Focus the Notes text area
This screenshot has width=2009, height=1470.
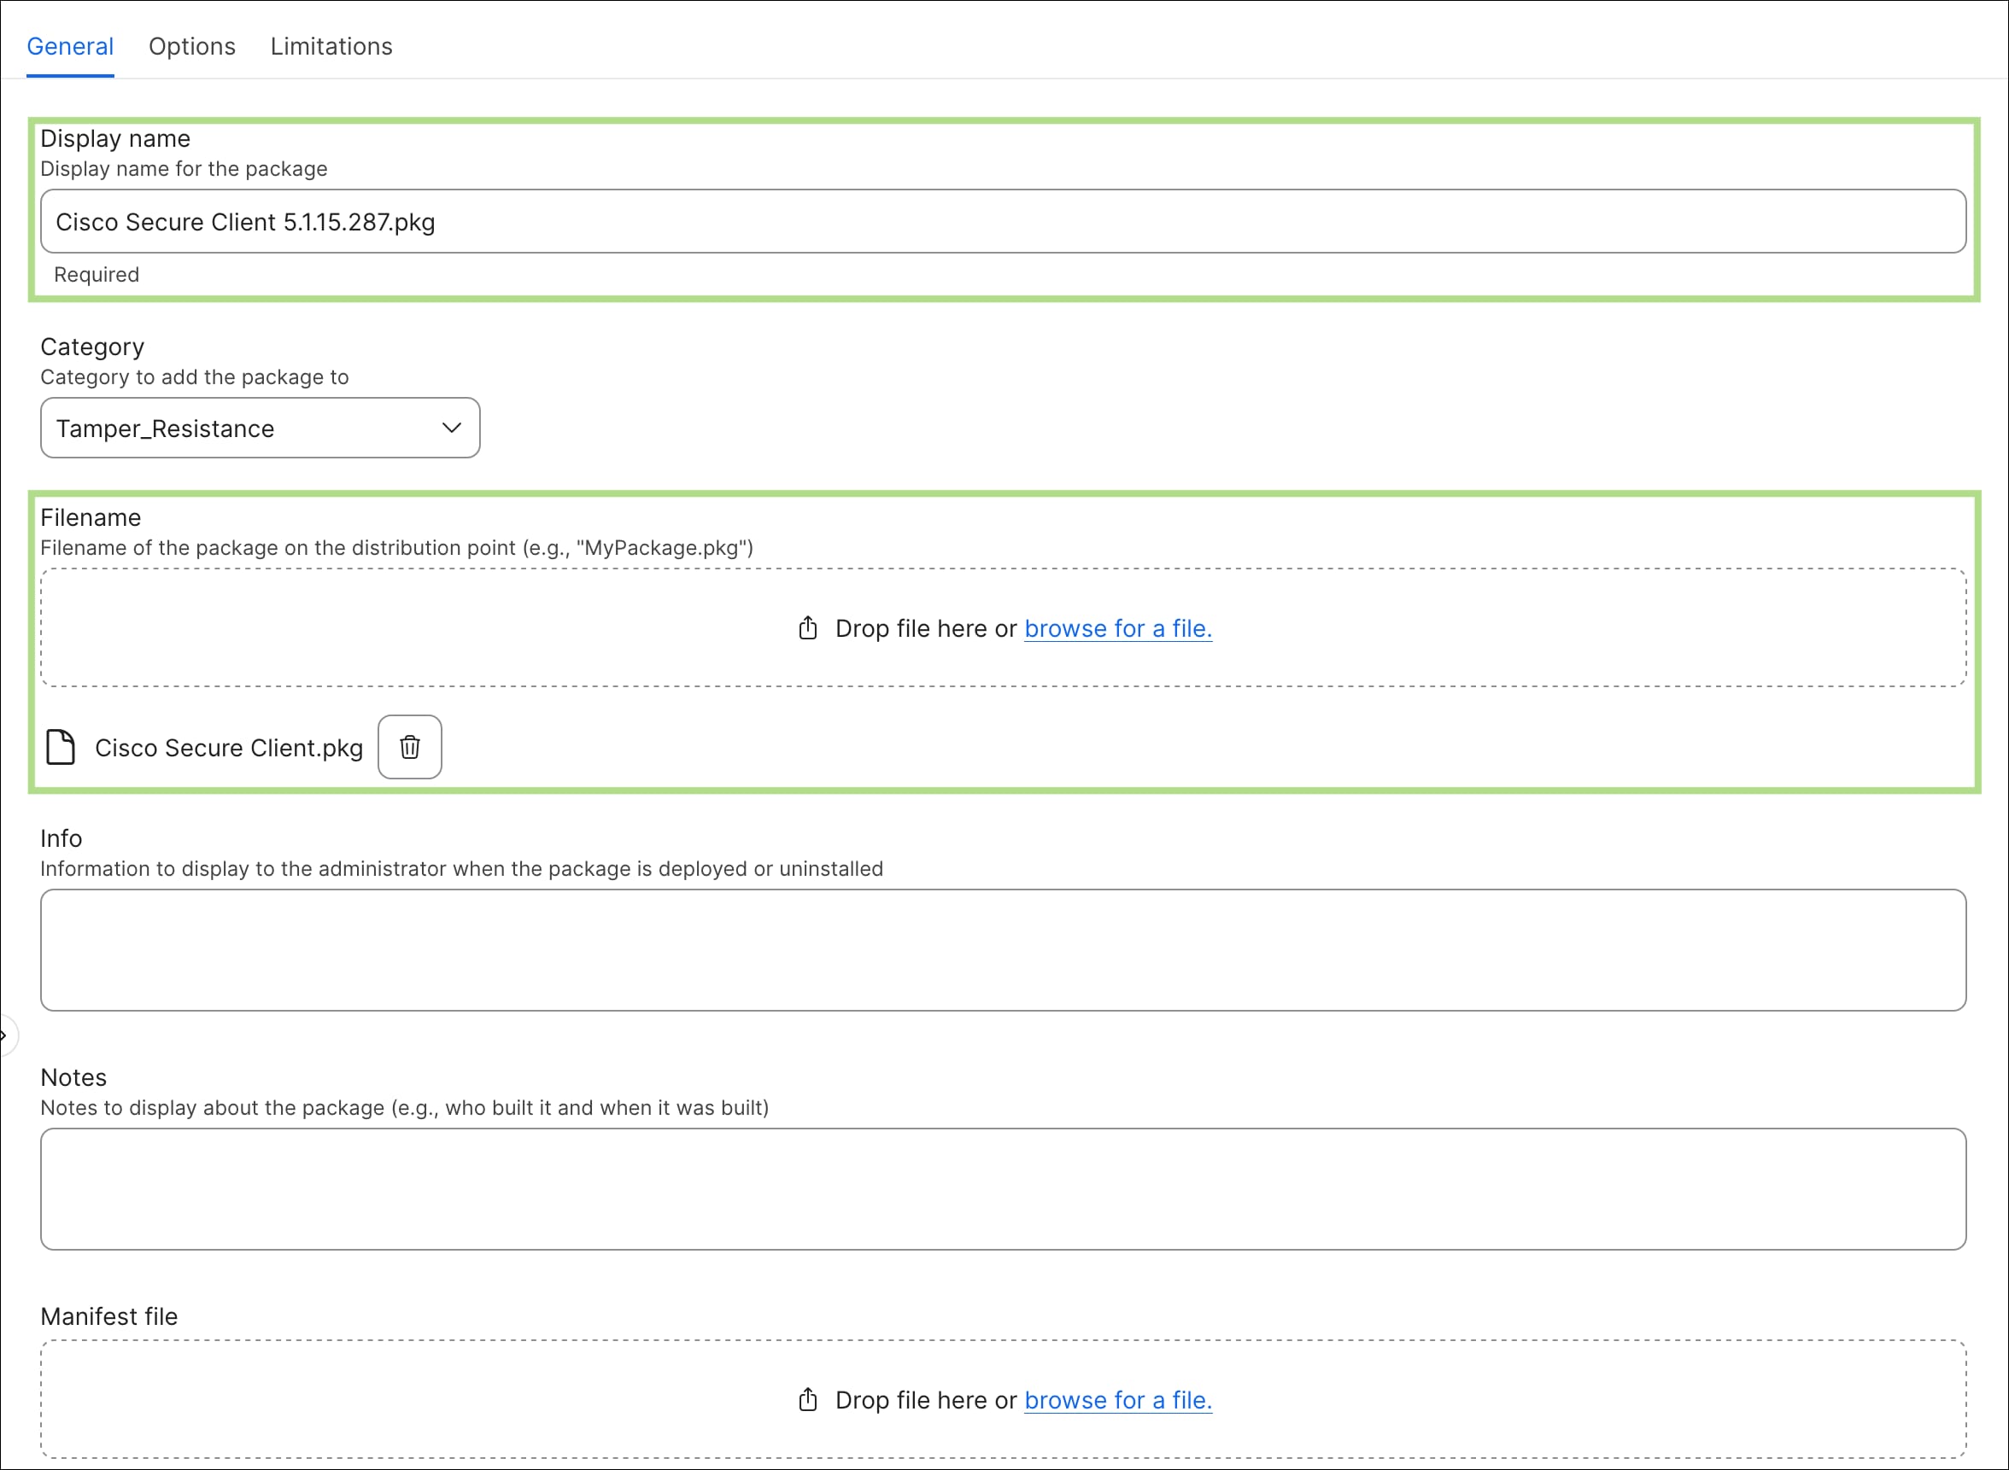point(1003,1190)
